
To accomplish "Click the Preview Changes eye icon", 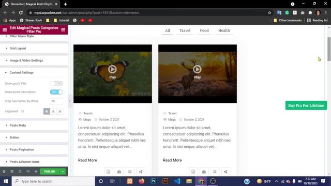I will point(36,172).
